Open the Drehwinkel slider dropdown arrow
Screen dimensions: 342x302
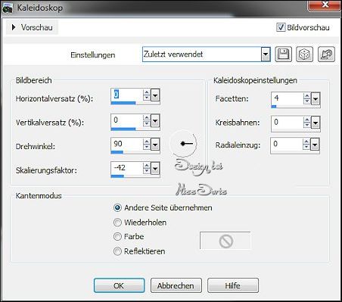155,145
